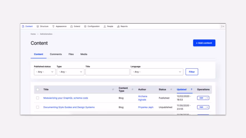Click the ascending arrow next to Updated
Viewport: 246px width, 138px height.
click(191, 89)
